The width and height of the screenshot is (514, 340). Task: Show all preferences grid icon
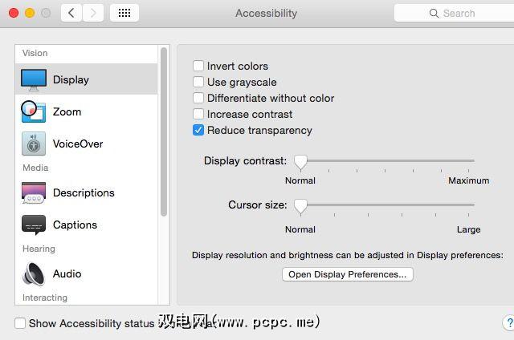(124, 13)
